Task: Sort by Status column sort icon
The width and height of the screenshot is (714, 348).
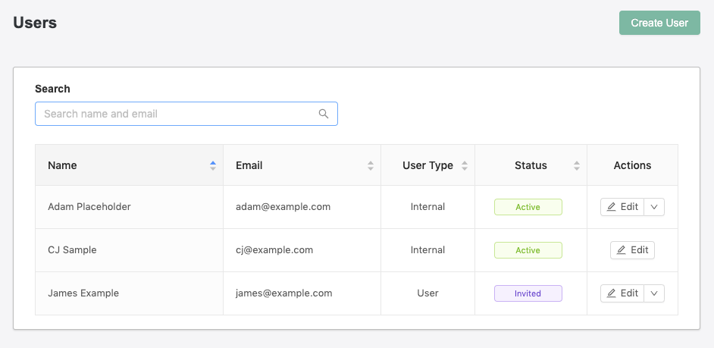Action: click(x=577, y=165)
